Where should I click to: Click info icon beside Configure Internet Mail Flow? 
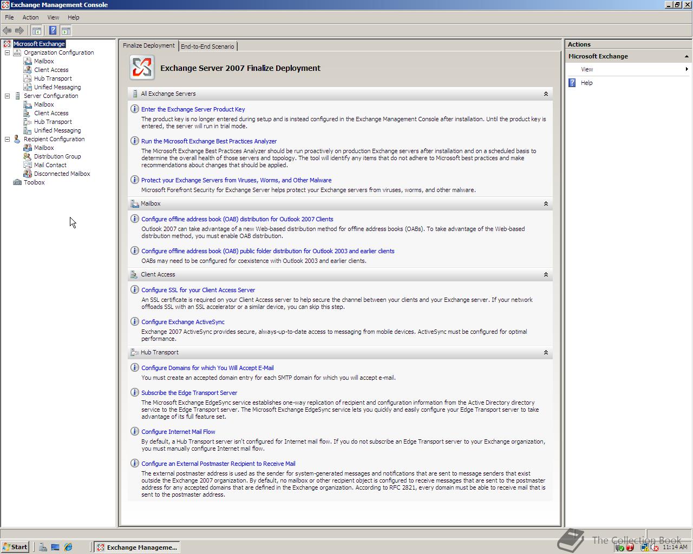coord(134,431)
